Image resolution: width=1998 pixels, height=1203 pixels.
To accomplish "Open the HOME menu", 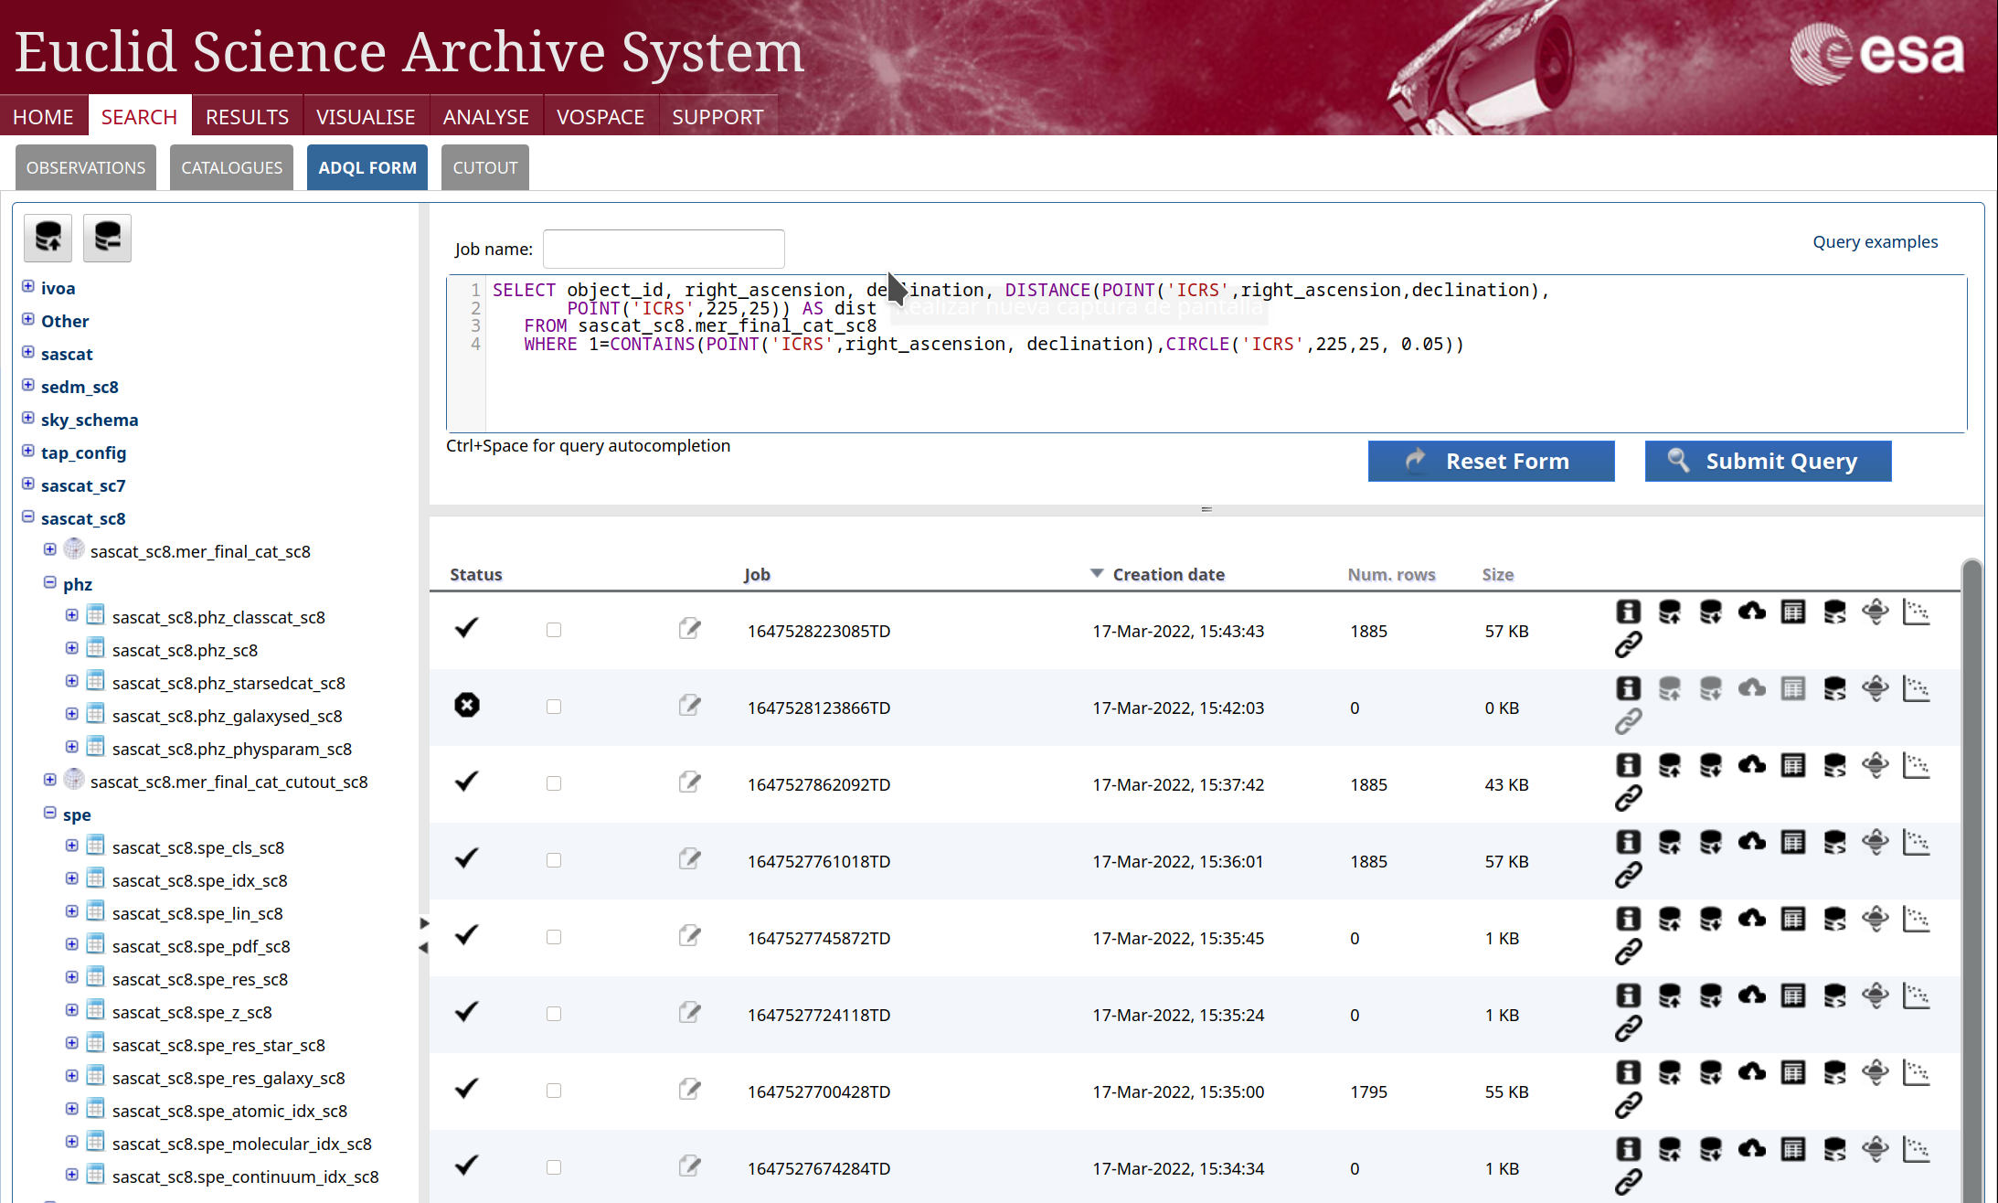I will point(43,117).
